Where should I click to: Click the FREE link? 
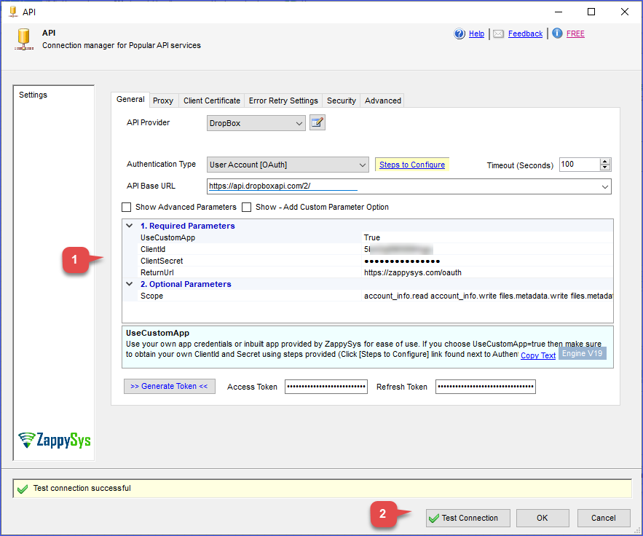[575, 34]
